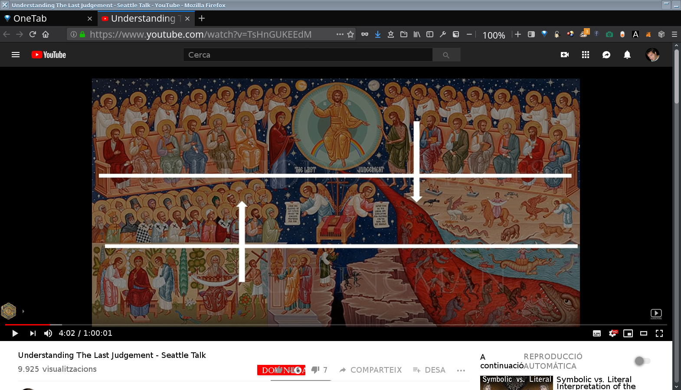Close the Understanding YouTube tab
This screenshot has height=390, width=681.
(x=187, y=19)
